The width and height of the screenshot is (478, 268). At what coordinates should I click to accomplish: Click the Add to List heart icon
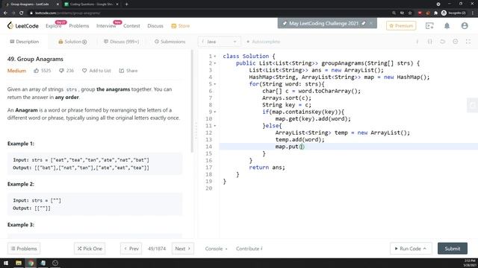(84, 71)
